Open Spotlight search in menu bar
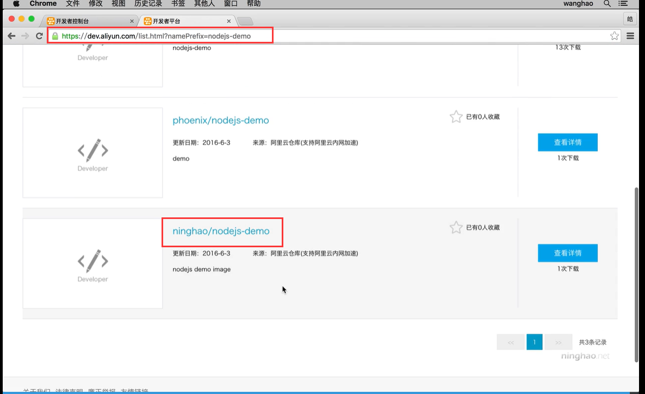Screen dimensions: 645x394 [x=607, y=4]
